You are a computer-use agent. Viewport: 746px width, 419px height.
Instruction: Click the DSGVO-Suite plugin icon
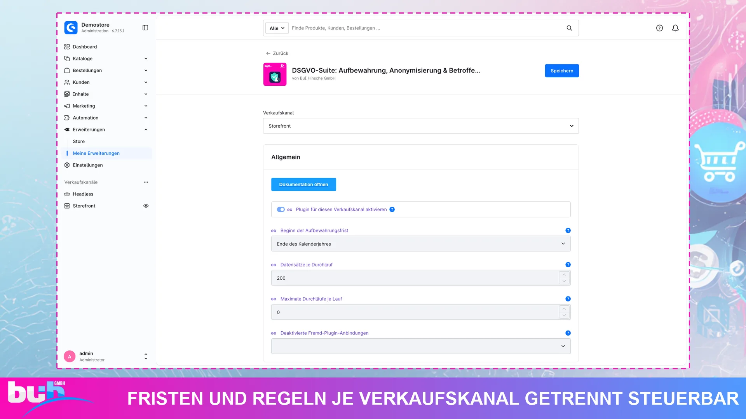coord(275,74)
